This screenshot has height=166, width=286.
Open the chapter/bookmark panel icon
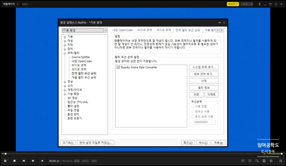coord(264,161)
